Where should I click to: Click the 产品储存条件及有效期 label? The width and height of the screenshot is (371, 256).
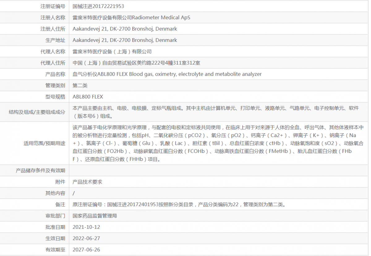(x=41, y=170)
